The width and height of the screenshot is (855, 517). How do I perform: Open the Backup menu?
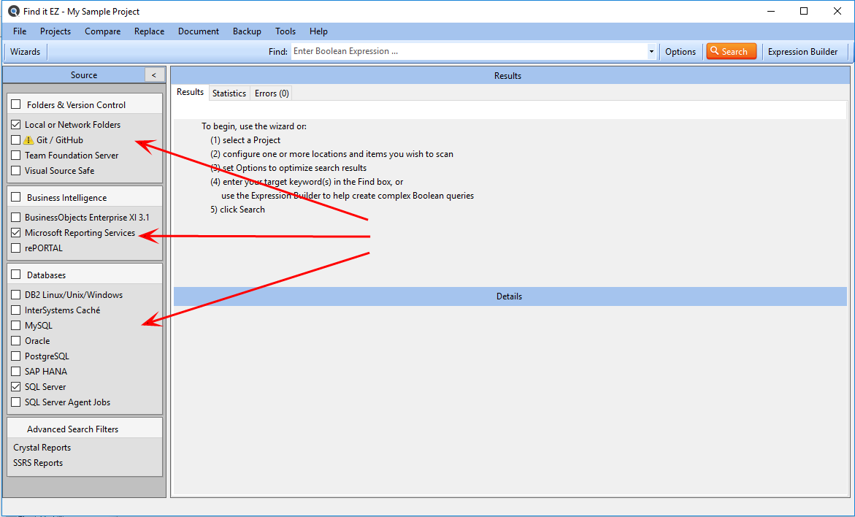pos(247,31)
